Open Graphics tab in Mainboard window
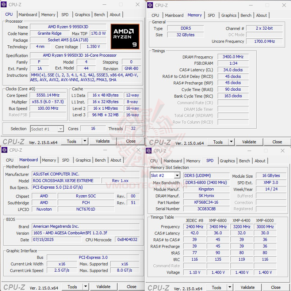 83,160
